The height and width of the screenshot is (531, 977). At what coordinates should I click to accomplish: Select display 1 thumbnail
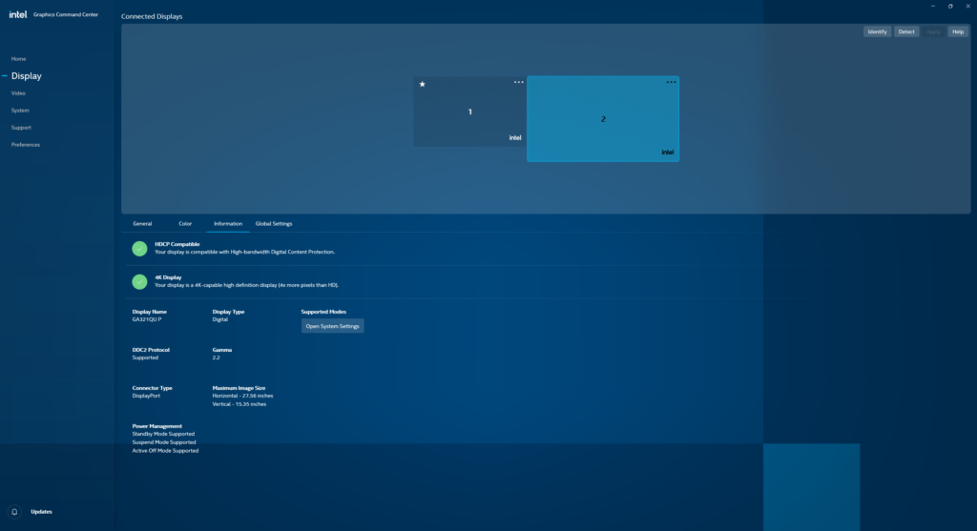click(469, 112)
